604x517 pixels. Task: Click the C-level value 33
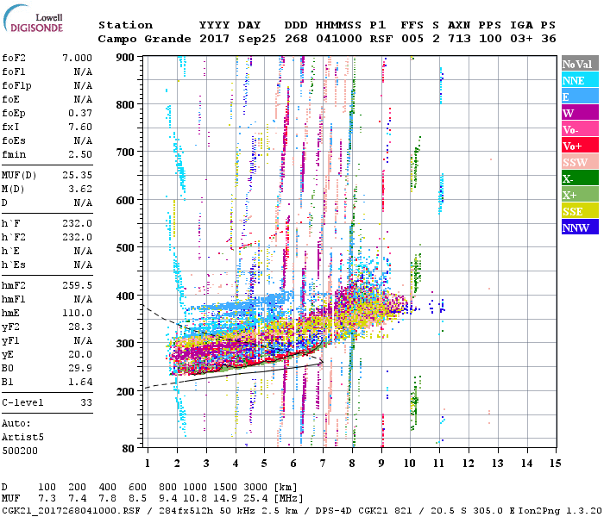tap(85, 402)
